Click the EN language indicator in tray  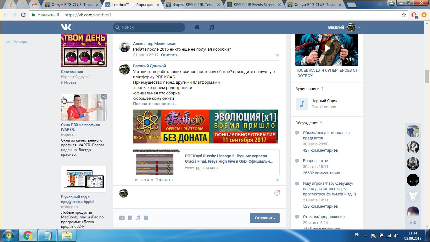(x=357, y=235)
